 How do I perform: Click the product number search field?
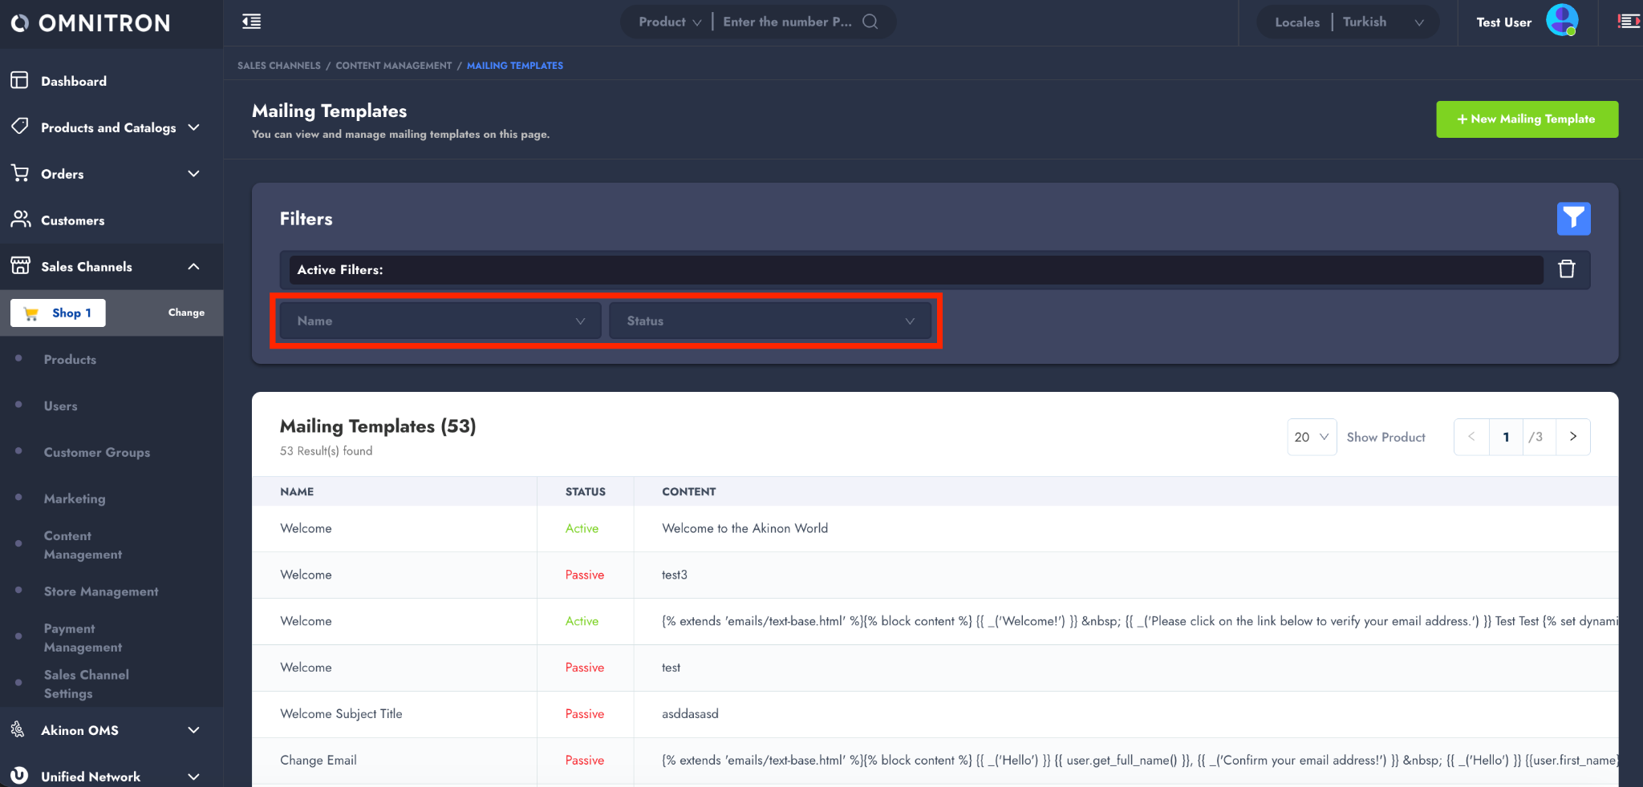tap(787, 22)
